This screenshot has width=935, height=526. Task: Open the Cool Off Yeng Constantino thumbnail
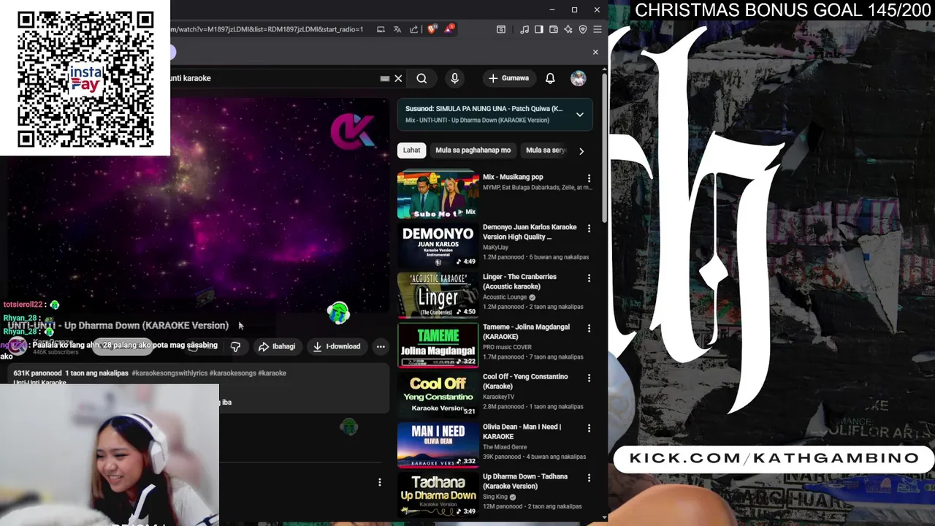click(x=438, y=394)
